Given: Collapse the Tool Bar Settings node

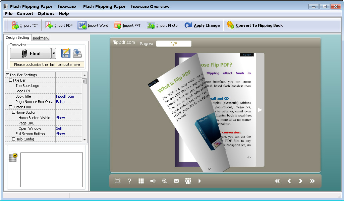Looking at the screenshot, I should pyautogui.click(x=7, y=75).
